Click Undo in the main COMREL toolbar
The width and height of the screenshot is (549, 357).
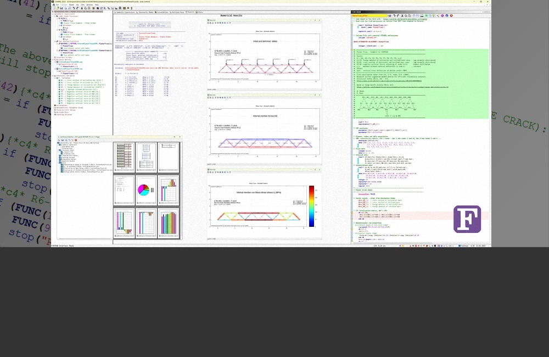tap(74, 8)
